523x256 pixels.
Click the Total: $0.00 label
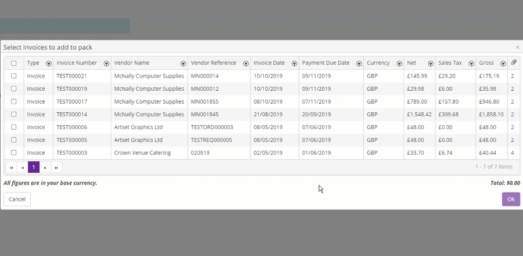(505, 183)
